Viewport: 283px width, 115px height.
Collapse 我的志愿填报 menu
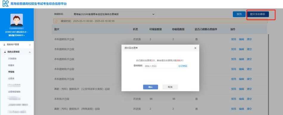(17, 52)
